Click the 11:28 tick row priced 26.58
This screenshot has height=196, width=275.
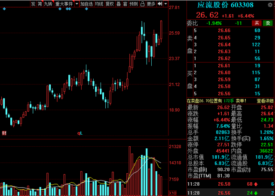(x=231, y=184)
